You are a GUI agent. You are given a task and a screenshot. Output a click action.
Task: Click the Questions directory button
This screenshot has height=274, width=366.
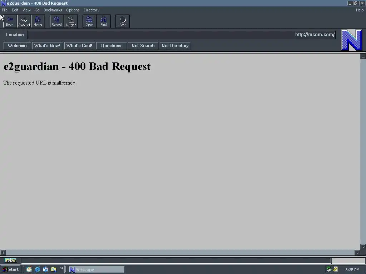pos(112,46)
